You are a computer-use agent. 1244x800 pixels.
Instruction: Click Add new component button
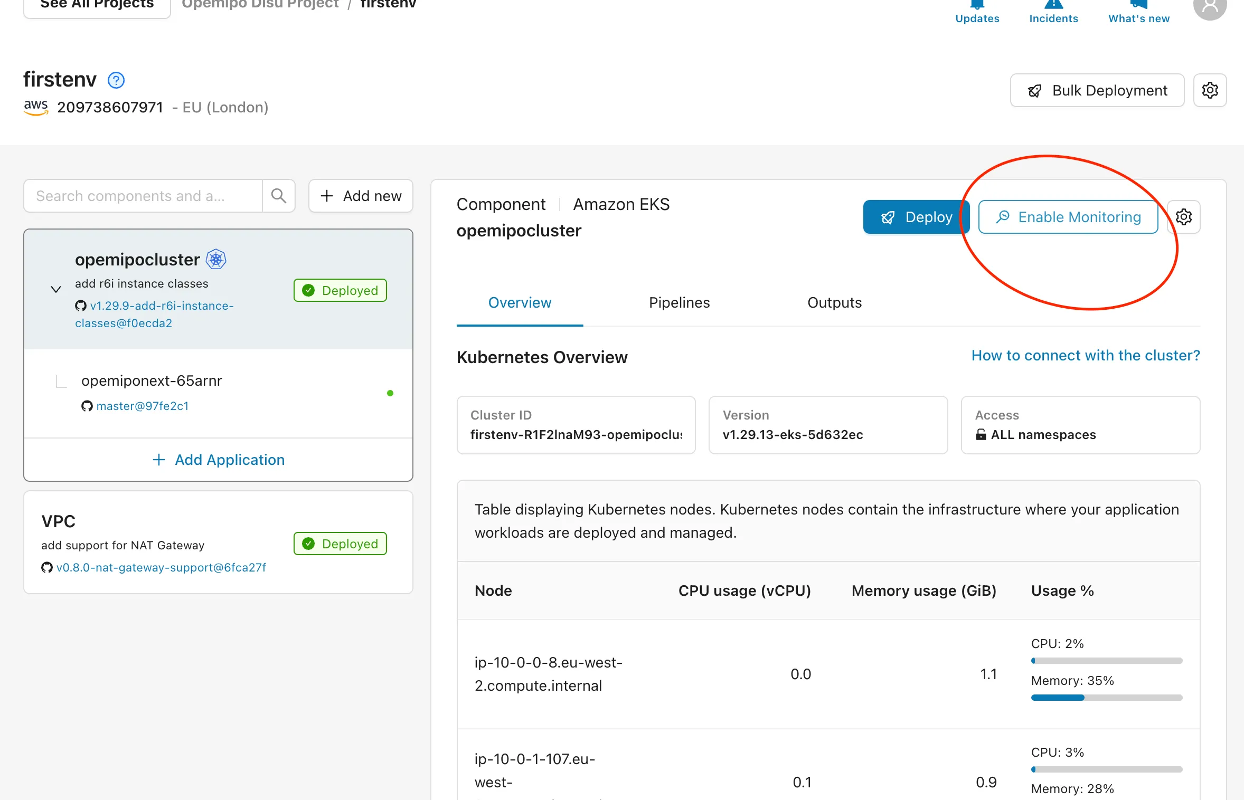pos(361,196)
